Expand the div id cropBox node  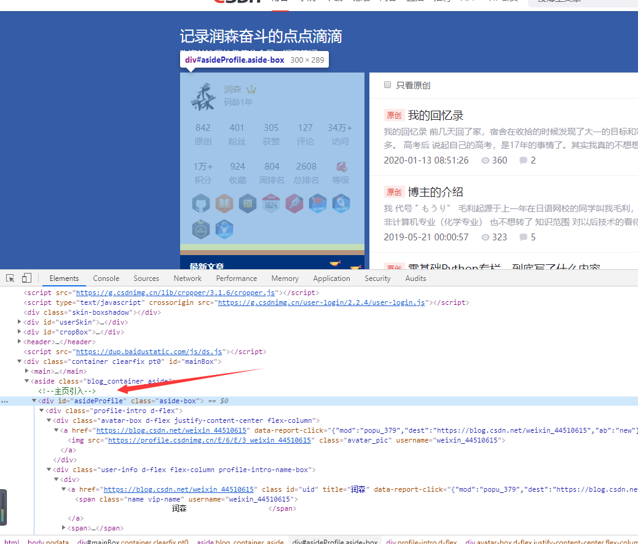tap(19, 331)
